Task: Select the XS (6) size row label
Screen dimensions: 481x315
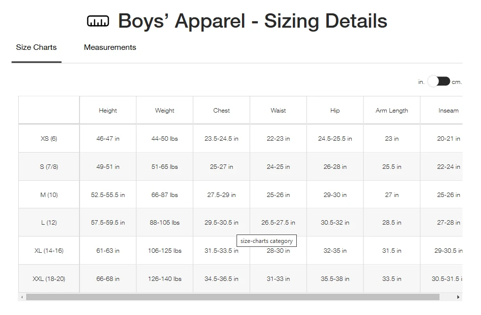Action: click(x=49, y=139)
